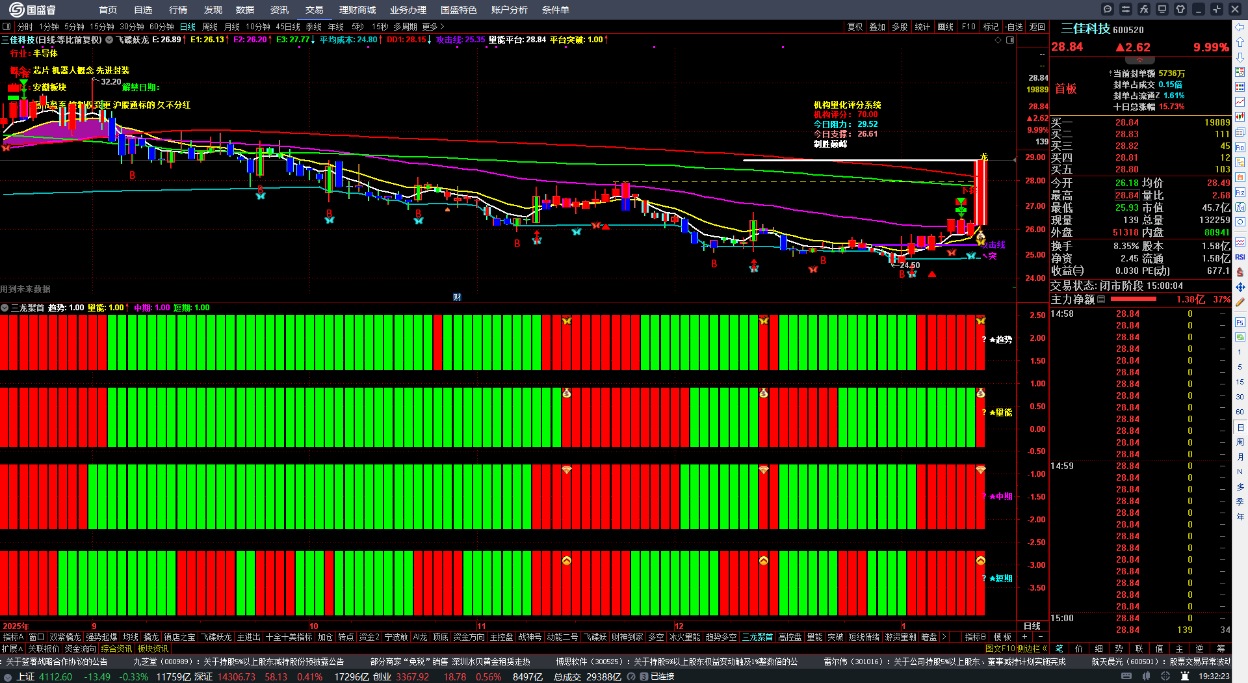This screenshot has height=683, width=1248.
Task: Open the RSI indicator sidebar icon
Action: click(x=1240, y=257)
